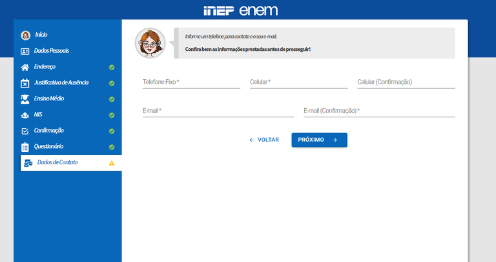Viewport: 496px width, 262px height.
Task: Select Dados de Contato menu item
Action: pos(71,163)
